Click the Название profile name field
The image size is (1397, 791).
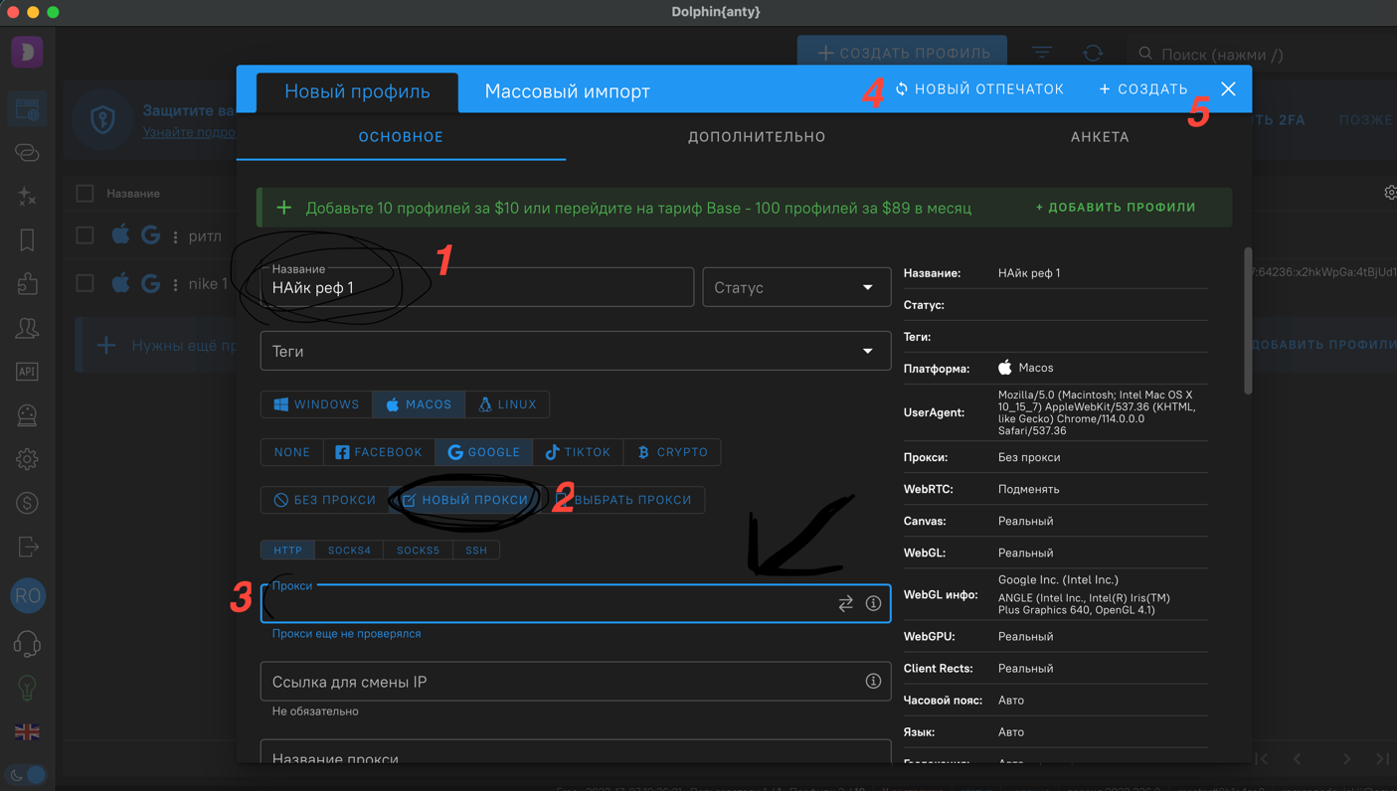pos(477,287)
